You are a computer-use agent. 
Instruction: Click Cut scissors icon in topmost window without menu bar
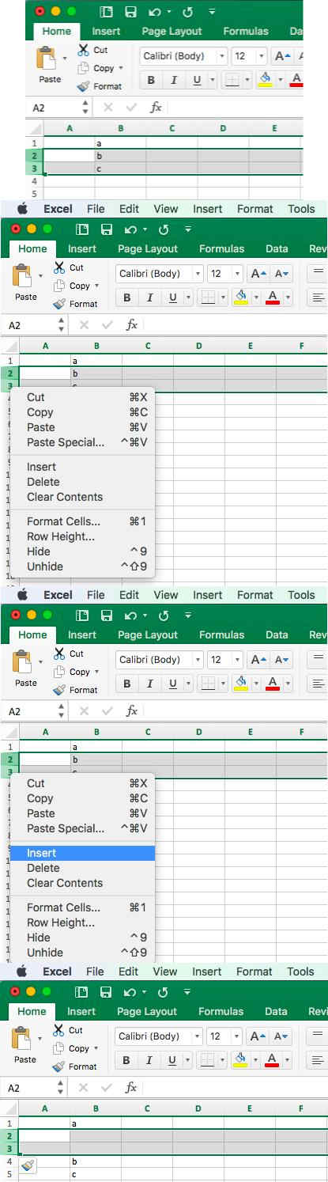coord(83,50)
